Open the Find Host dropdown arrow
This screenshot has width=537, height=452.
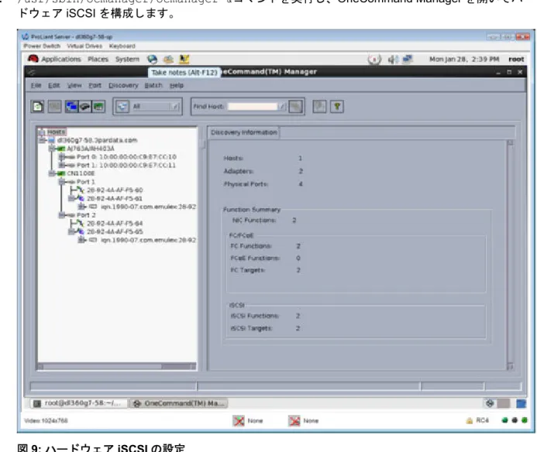pyautogui.click(x=282, y=107)
